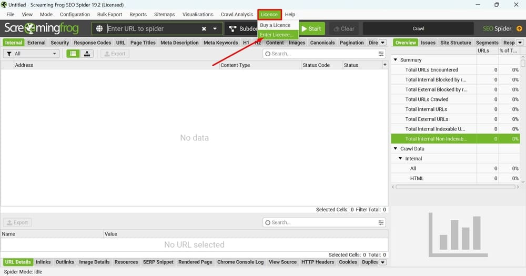The width and height of the screenshot is (526, 276).
Task: Click the lower pane Export button
Action: pos(17,222)
